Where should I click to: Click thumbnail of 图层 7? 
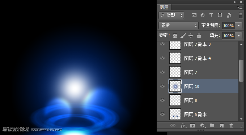175,72
